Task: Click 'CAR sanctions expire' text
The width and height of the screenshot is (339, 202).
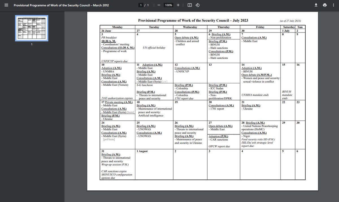Action: (x=114, y=171)
